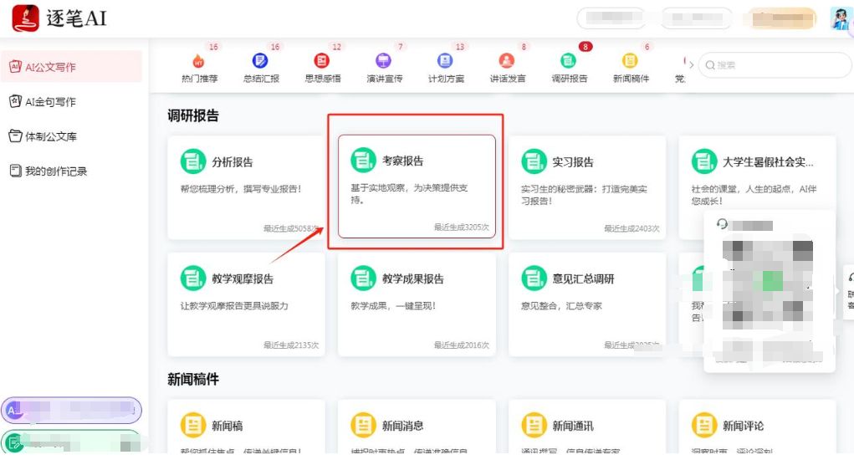Click the text 教学成果，一键呈现！
This screenshot has height=460, width=854.
[393, 306]
